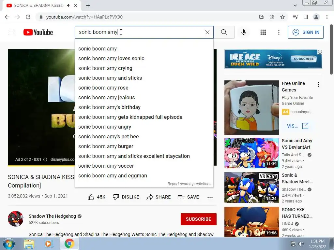This screenshot has width=334, height=250.
Task: Share this page icon in address bar
Action: (x=272, y=17)
